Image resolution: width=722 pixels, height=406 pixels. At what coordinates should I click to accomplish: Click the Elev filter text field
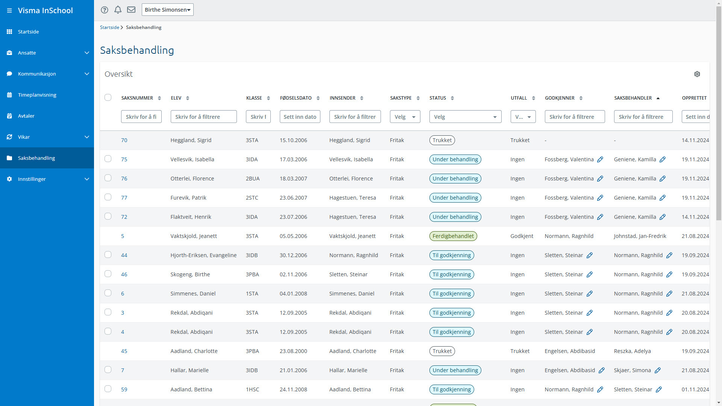(203, 117)
